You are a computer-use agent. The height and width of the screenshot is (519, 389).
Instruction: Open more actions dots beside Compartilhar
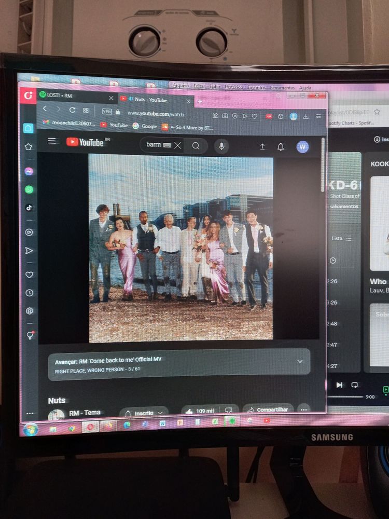point(303,409)
